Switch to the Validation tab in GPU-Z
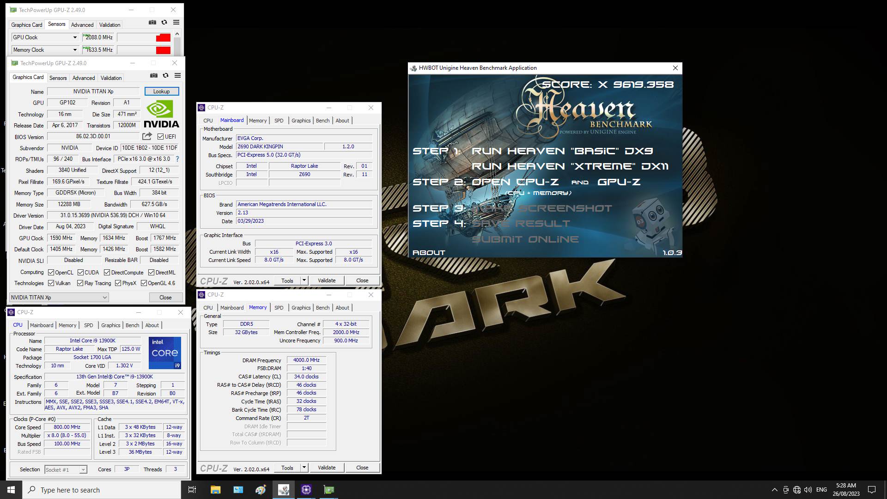The height and width of the screenshot is (499, 887). pyautogui.click(x=111, y=78)
